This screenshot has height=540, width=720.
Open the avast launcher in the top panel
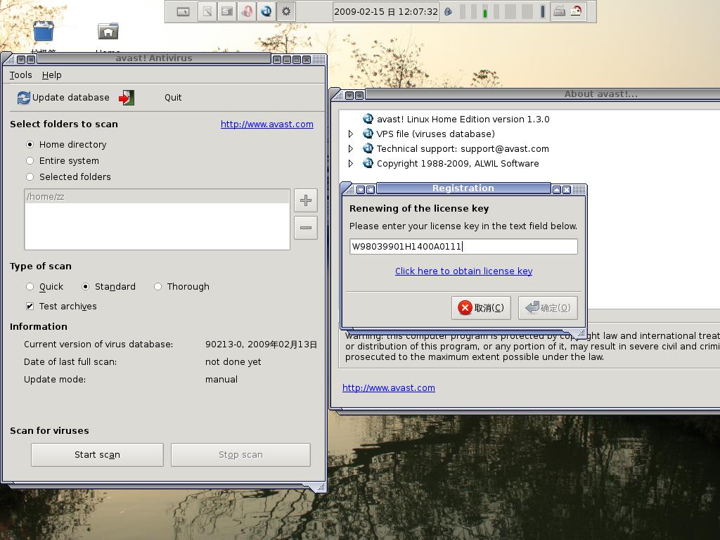(x=266, y=11)
